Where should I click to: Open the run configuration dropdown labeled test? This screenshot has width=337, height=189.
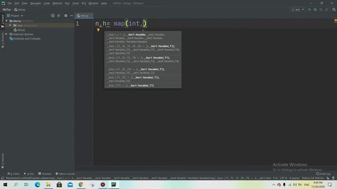pos(298,9)
